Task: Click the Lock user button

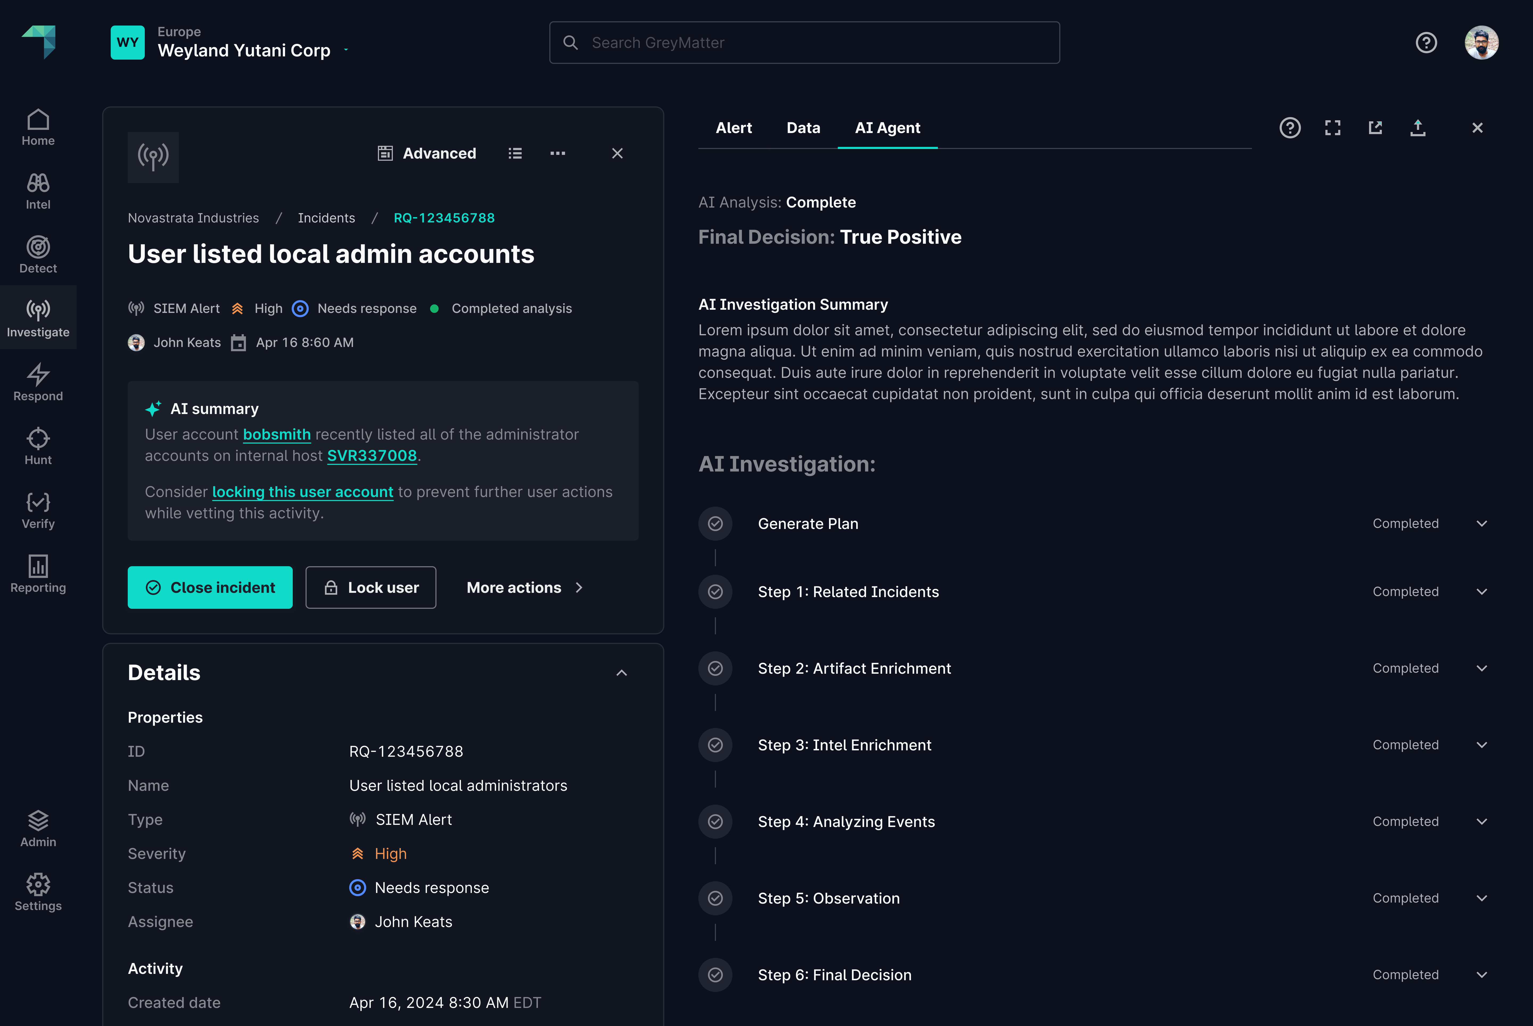Action: point(370,588)
